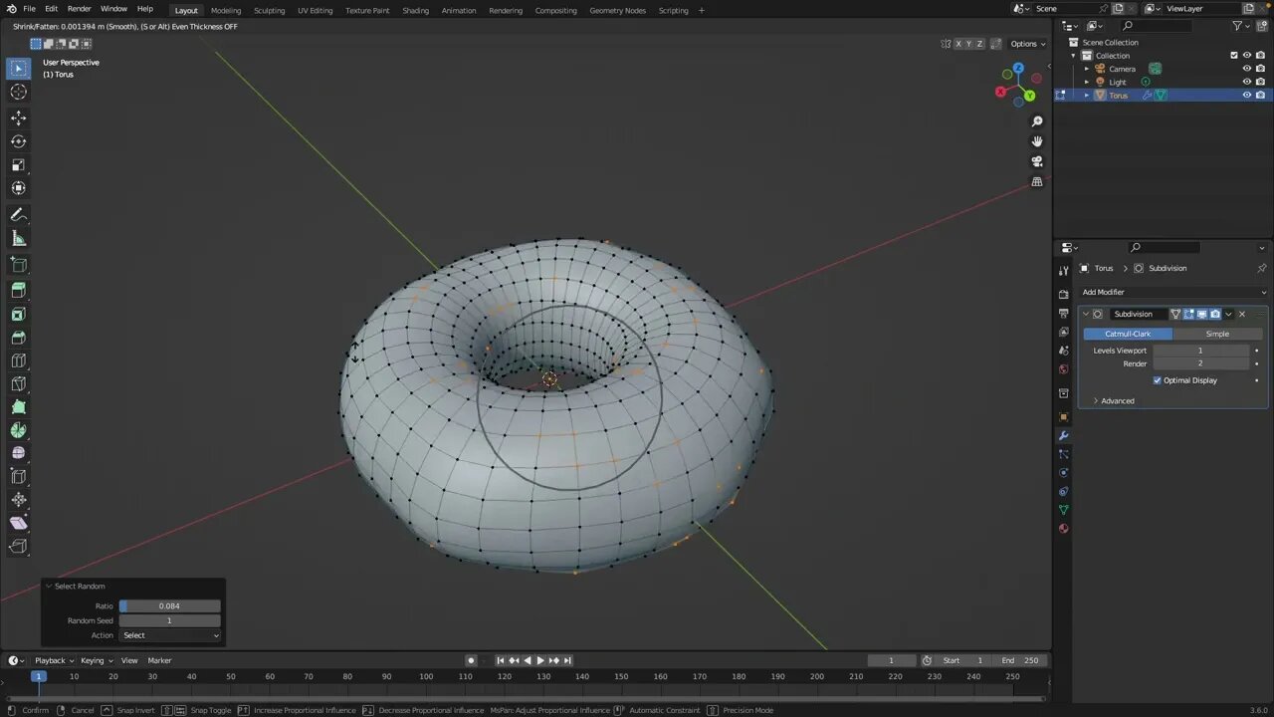Toggle Subdivision modifier edit mode display
Viewport: 1274px width, 717px height.
pos(1188,314)
